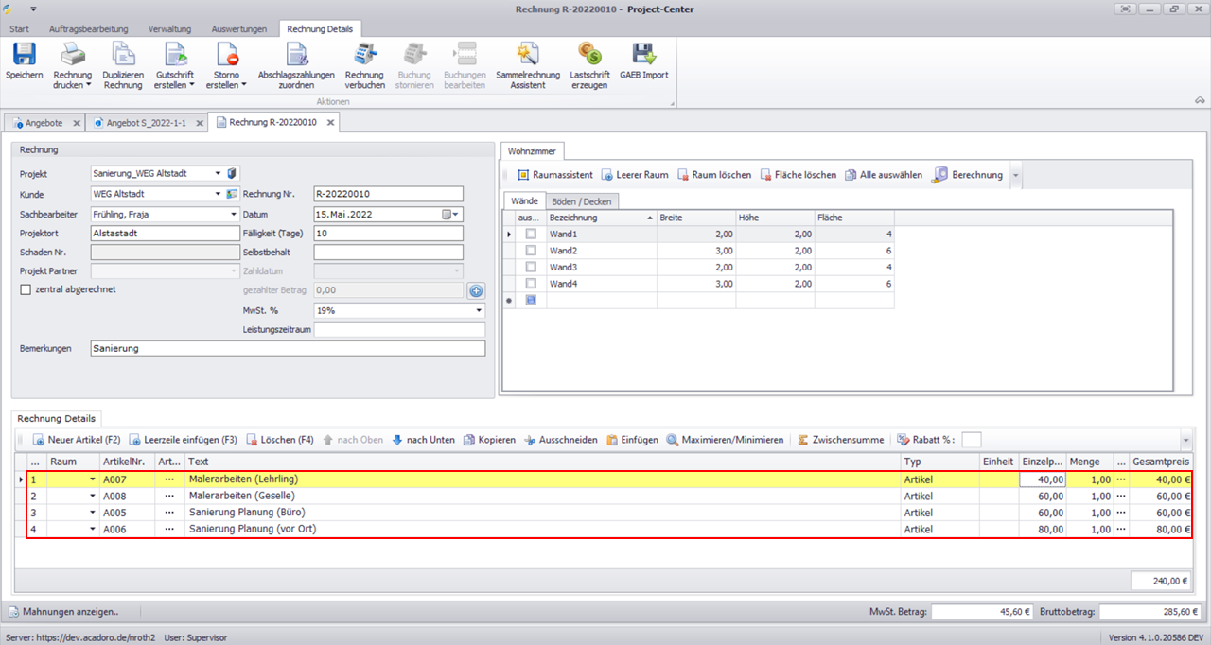Open the GAEB Import tool

(x=643, y=55)
